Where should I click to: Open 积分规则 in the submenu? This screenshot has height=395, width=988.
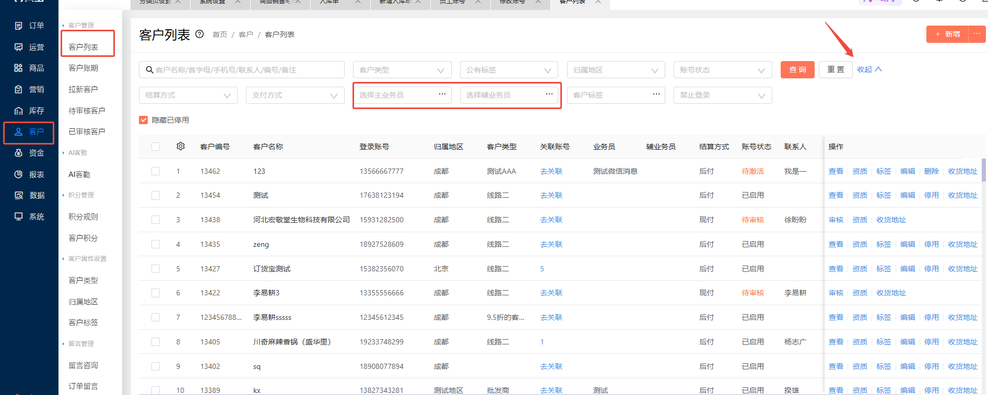point(84,217)
